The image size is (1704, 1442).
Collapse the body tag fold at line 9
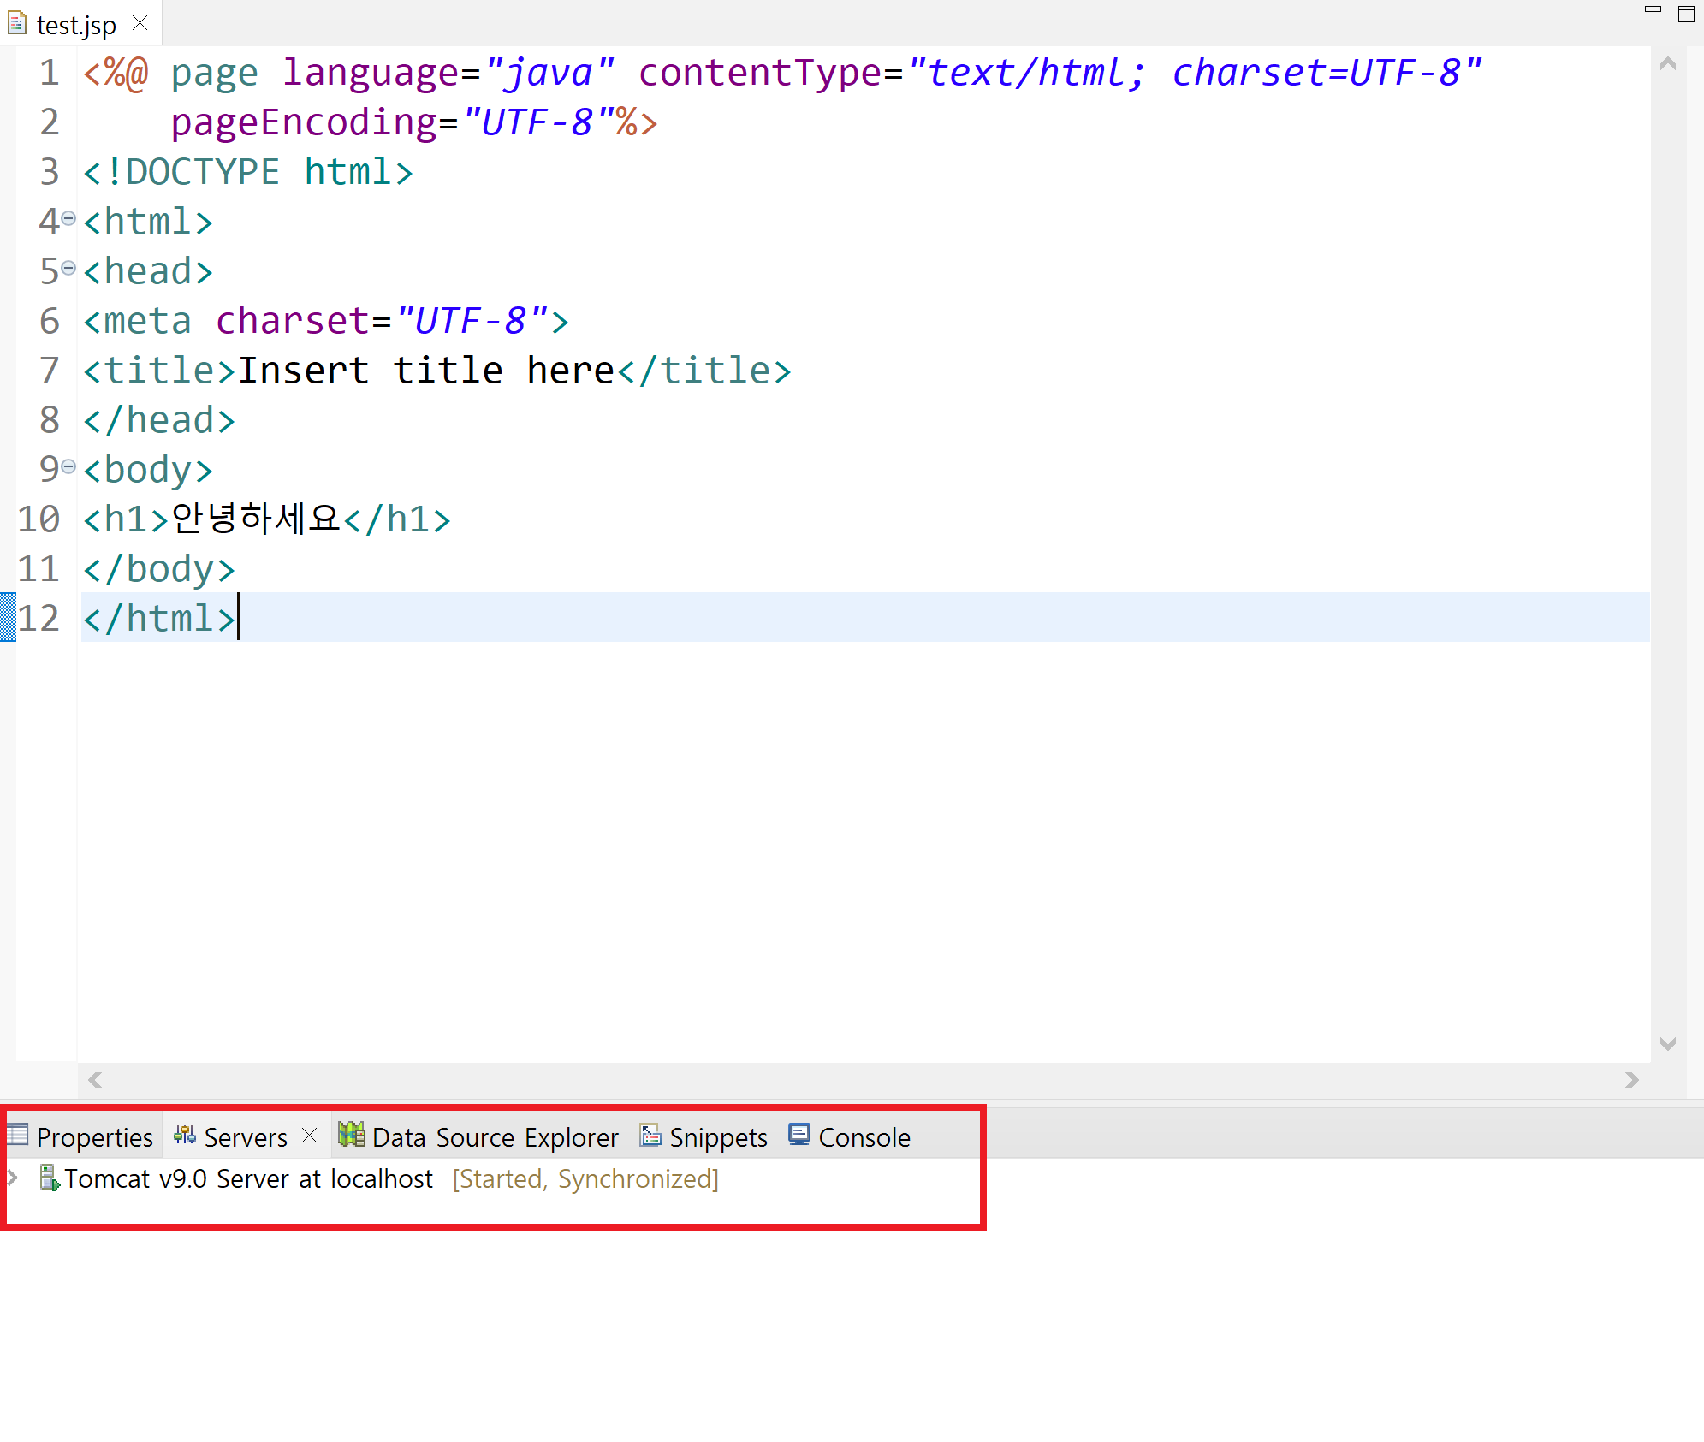(68, 466)
